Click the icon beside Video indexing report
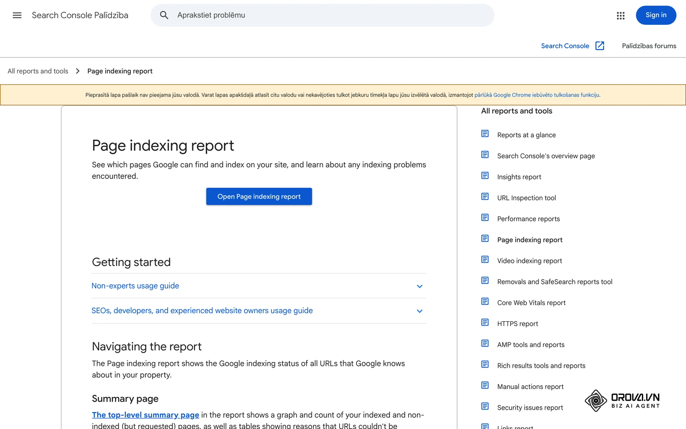This screenshot has width=686, height=429. pyautogui.click(x=485, y=260)
